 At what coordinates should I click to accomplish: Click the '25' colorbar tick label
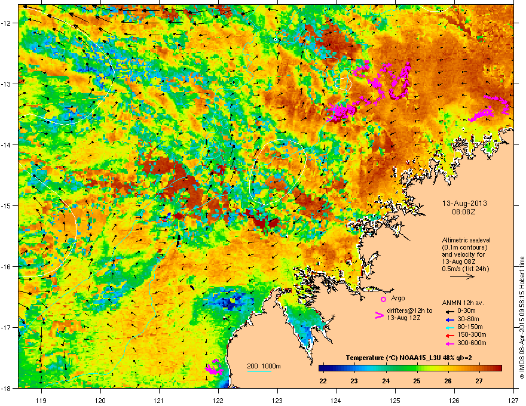pos(417,381)
